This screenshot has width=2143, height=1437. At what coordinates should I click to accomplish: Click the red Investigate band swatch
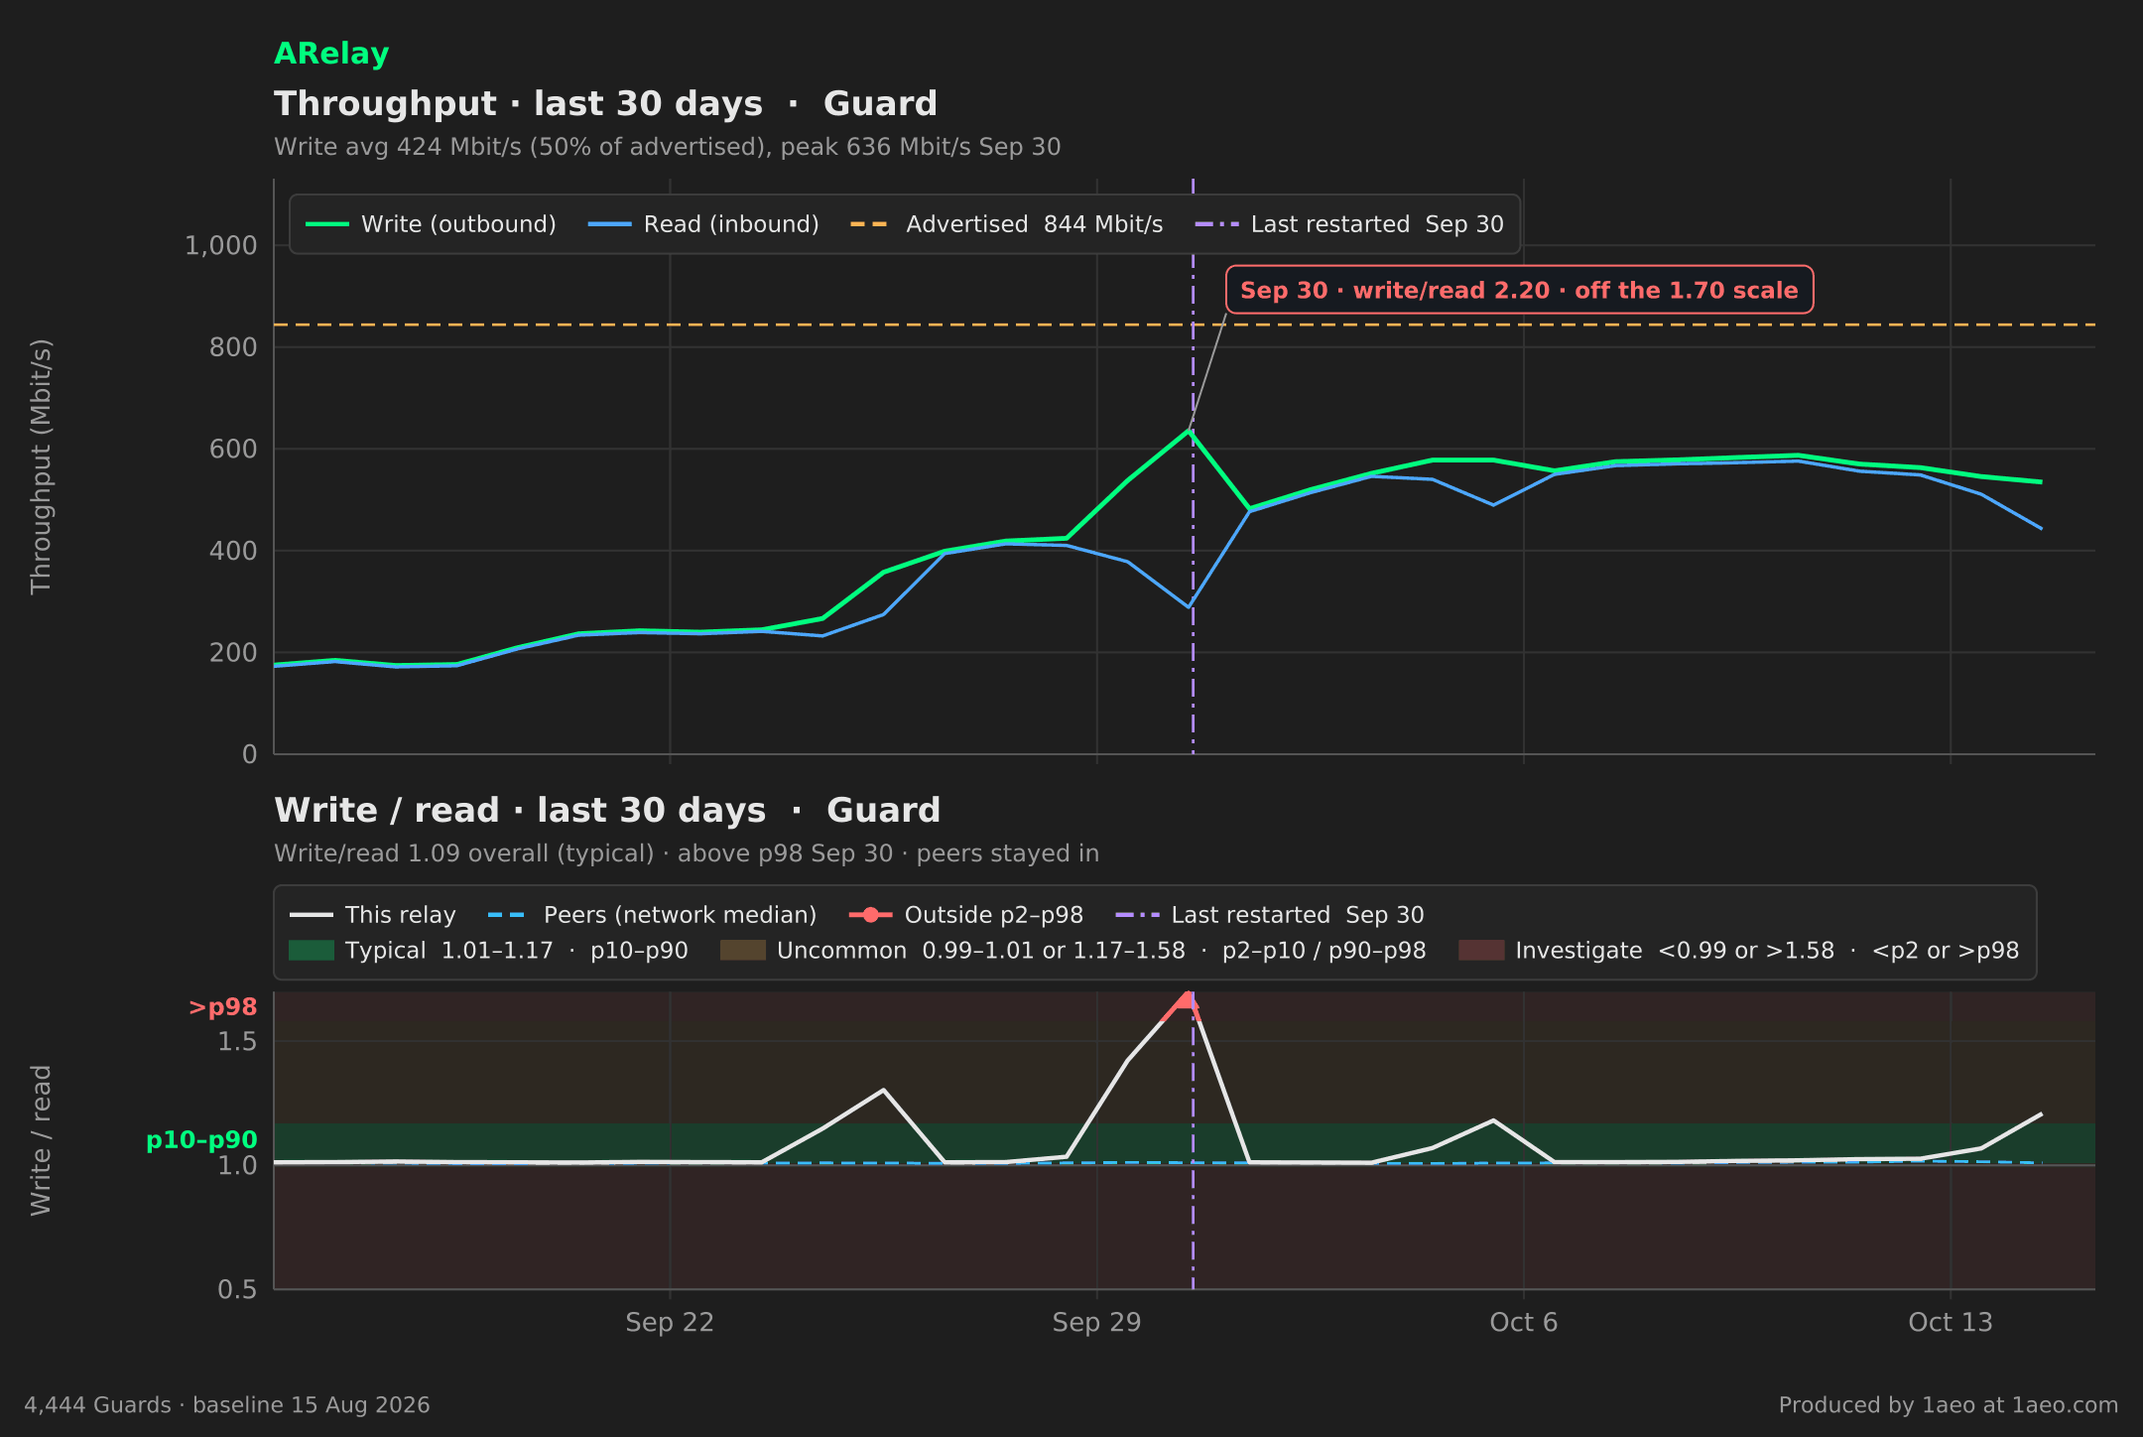1481,951
